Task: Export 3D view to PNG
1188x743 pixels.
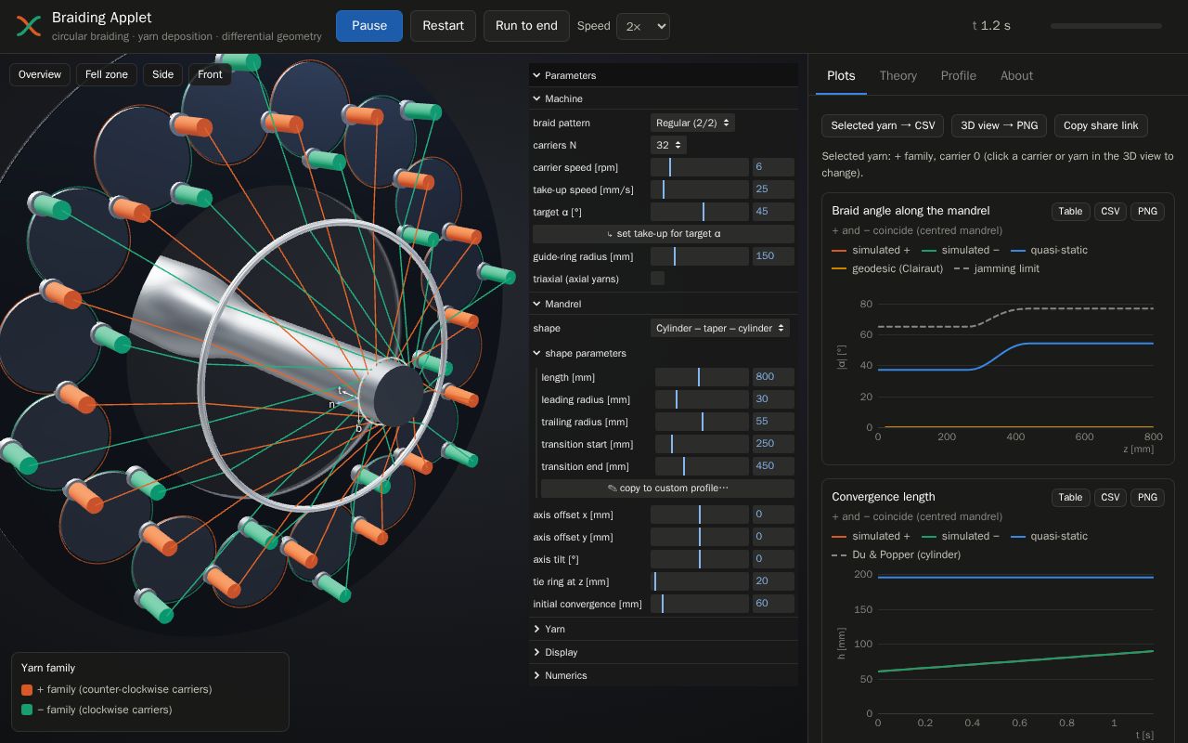Action: pos(1000,125)
